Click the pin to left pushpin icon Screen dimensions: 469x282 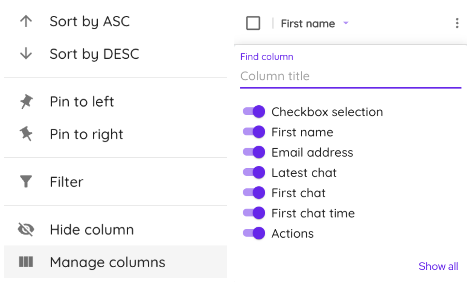point(26,102)
